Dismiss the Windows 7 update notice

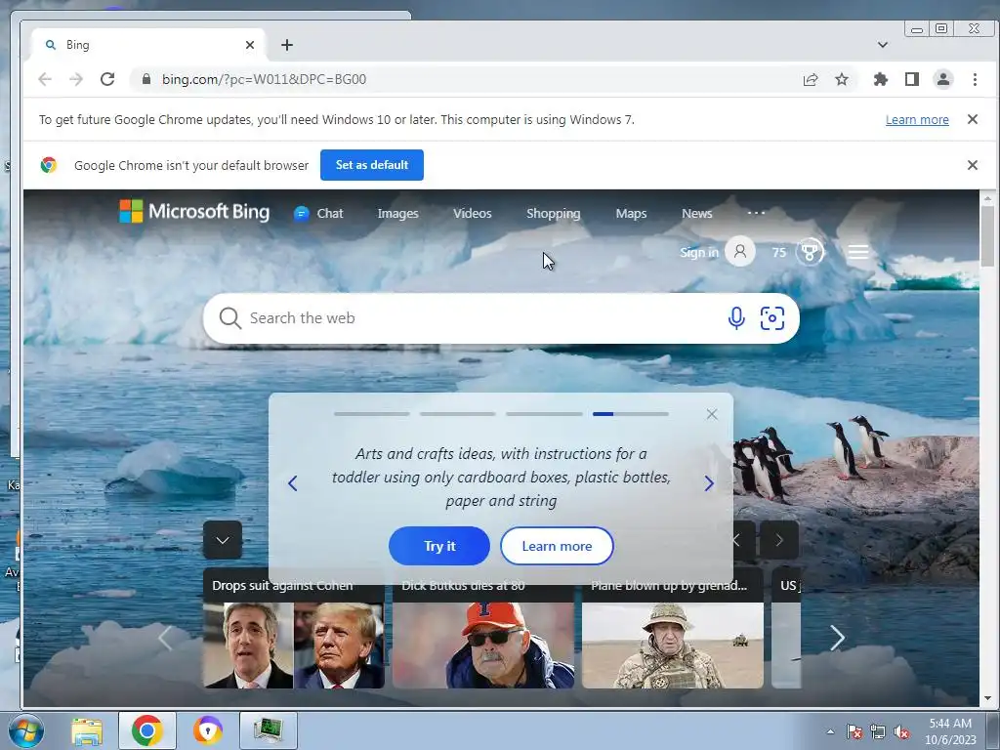[973, 119]
